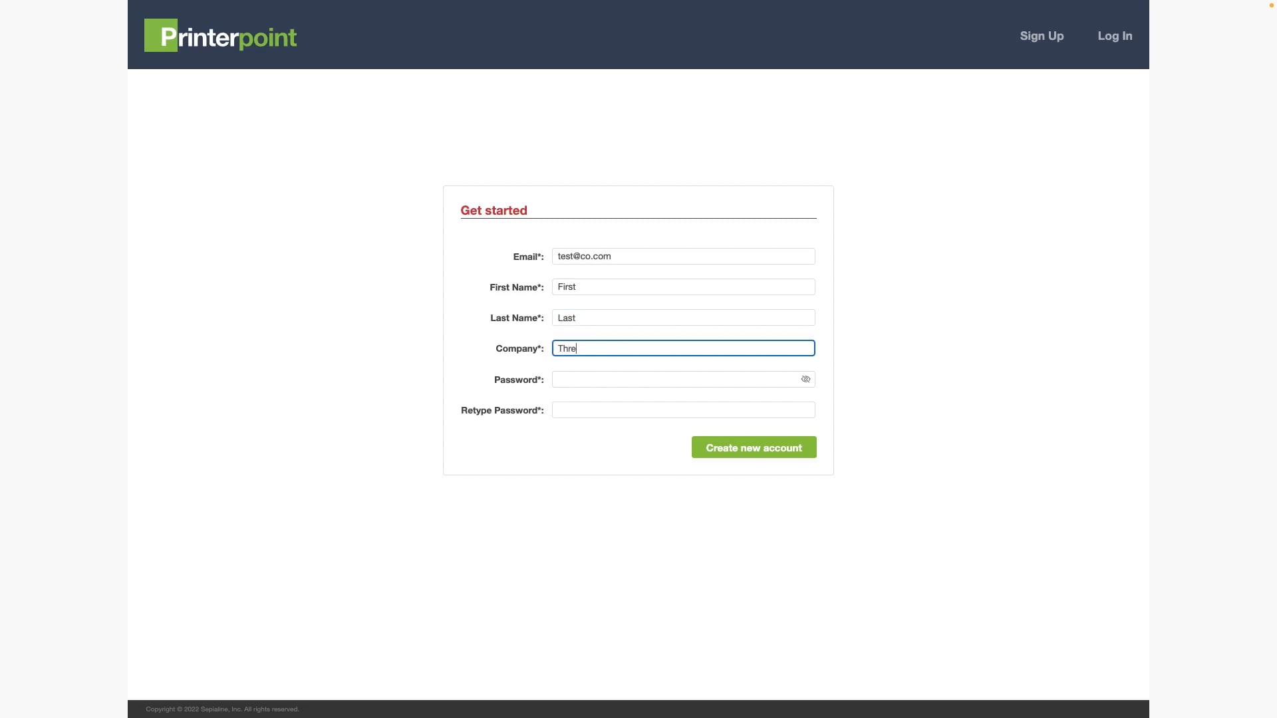Click the First Name input field
This screenshot has height=718, width=1277.
[x=683, y=287]
